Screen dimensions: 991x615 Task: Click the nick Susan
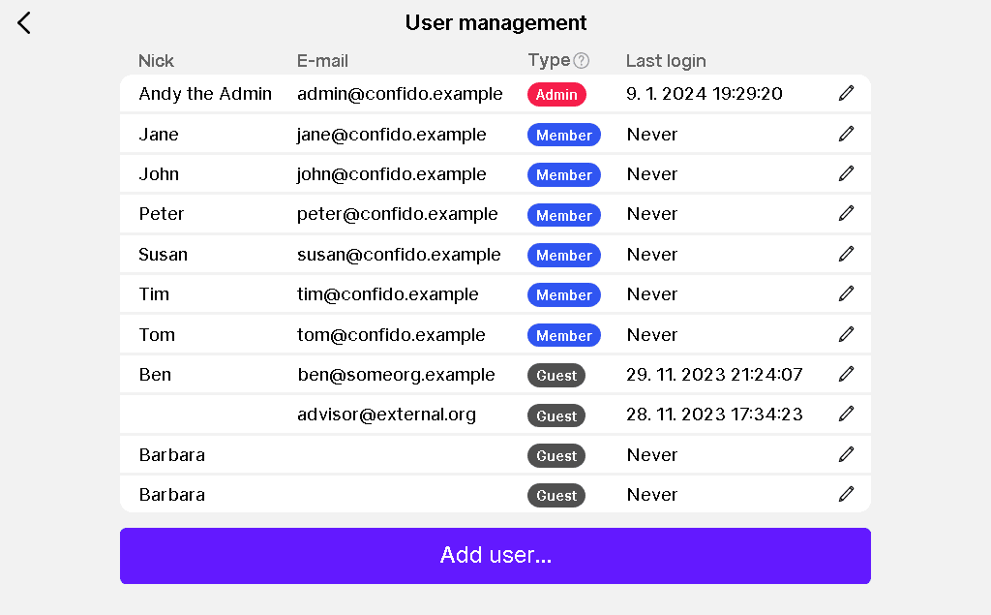click(x=163, y=255)
